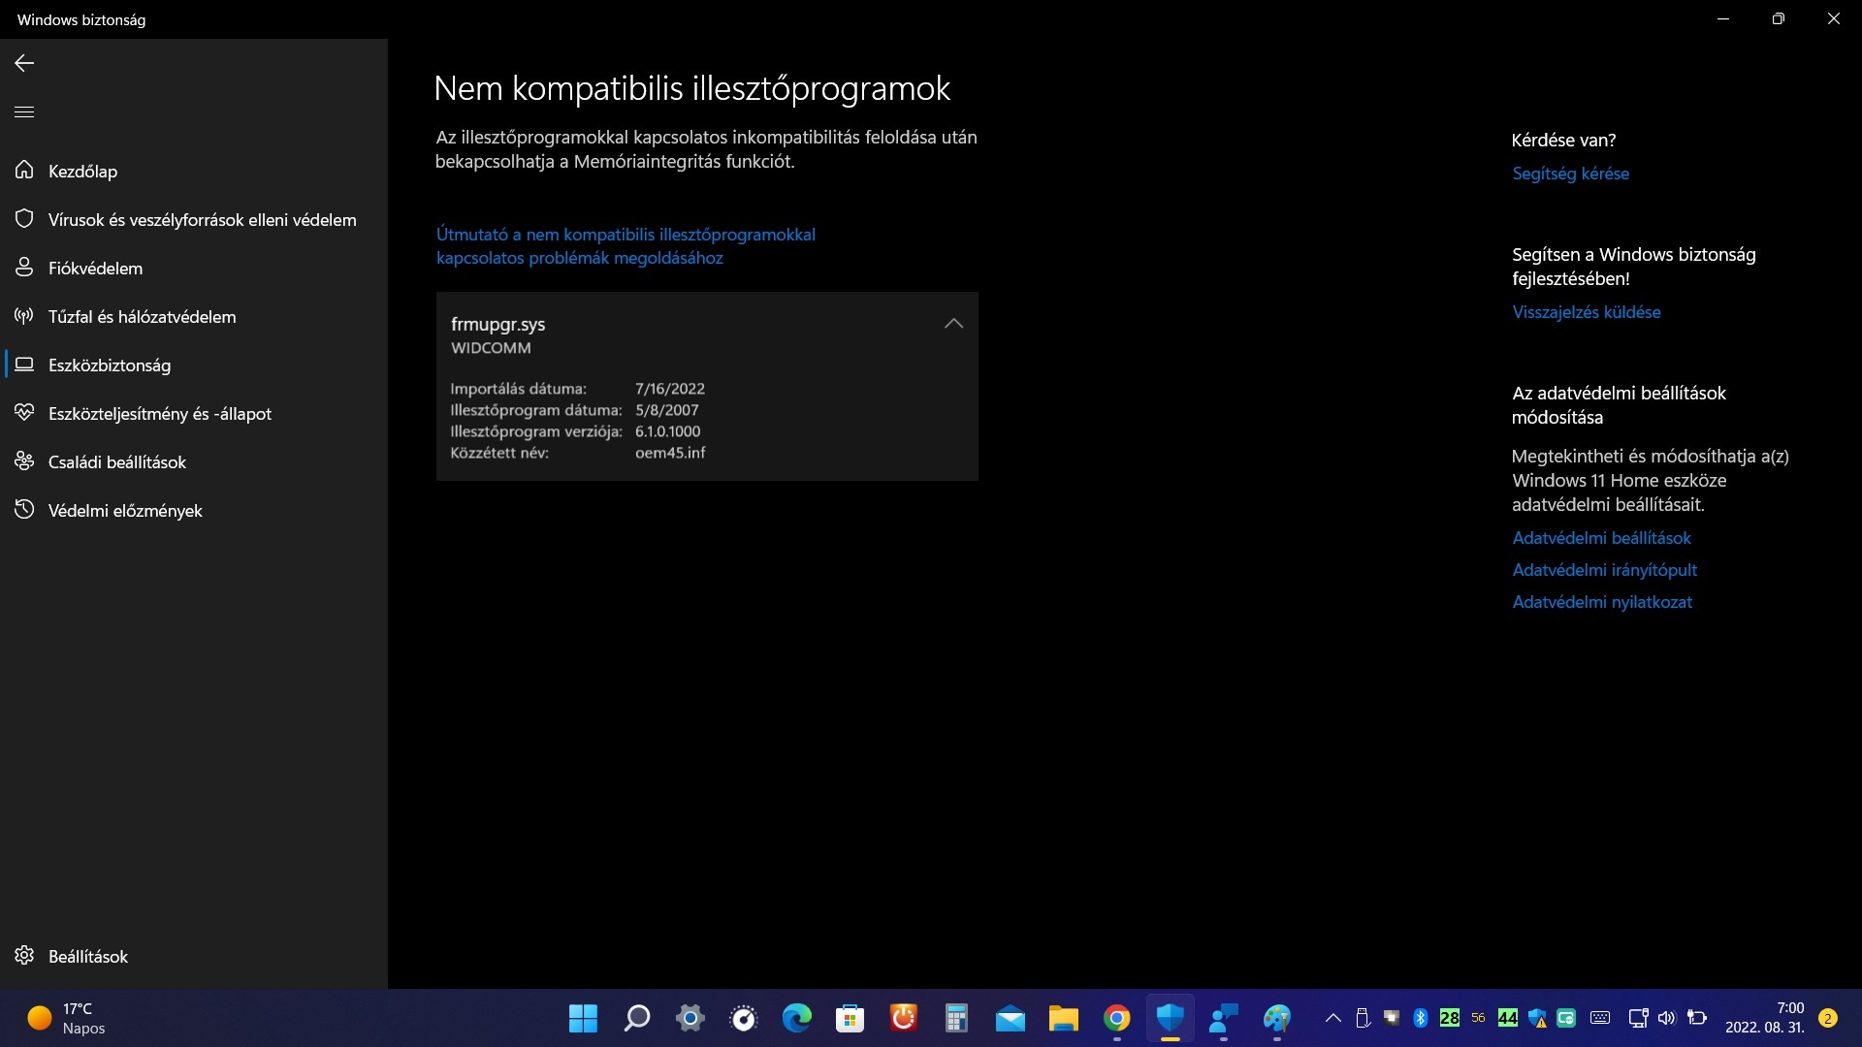Image resolution: width=1862 pixels, height=1047 pixels.
Task: Open Adatvédelmi nyilatkozat link
Action: click(1602, 602)
